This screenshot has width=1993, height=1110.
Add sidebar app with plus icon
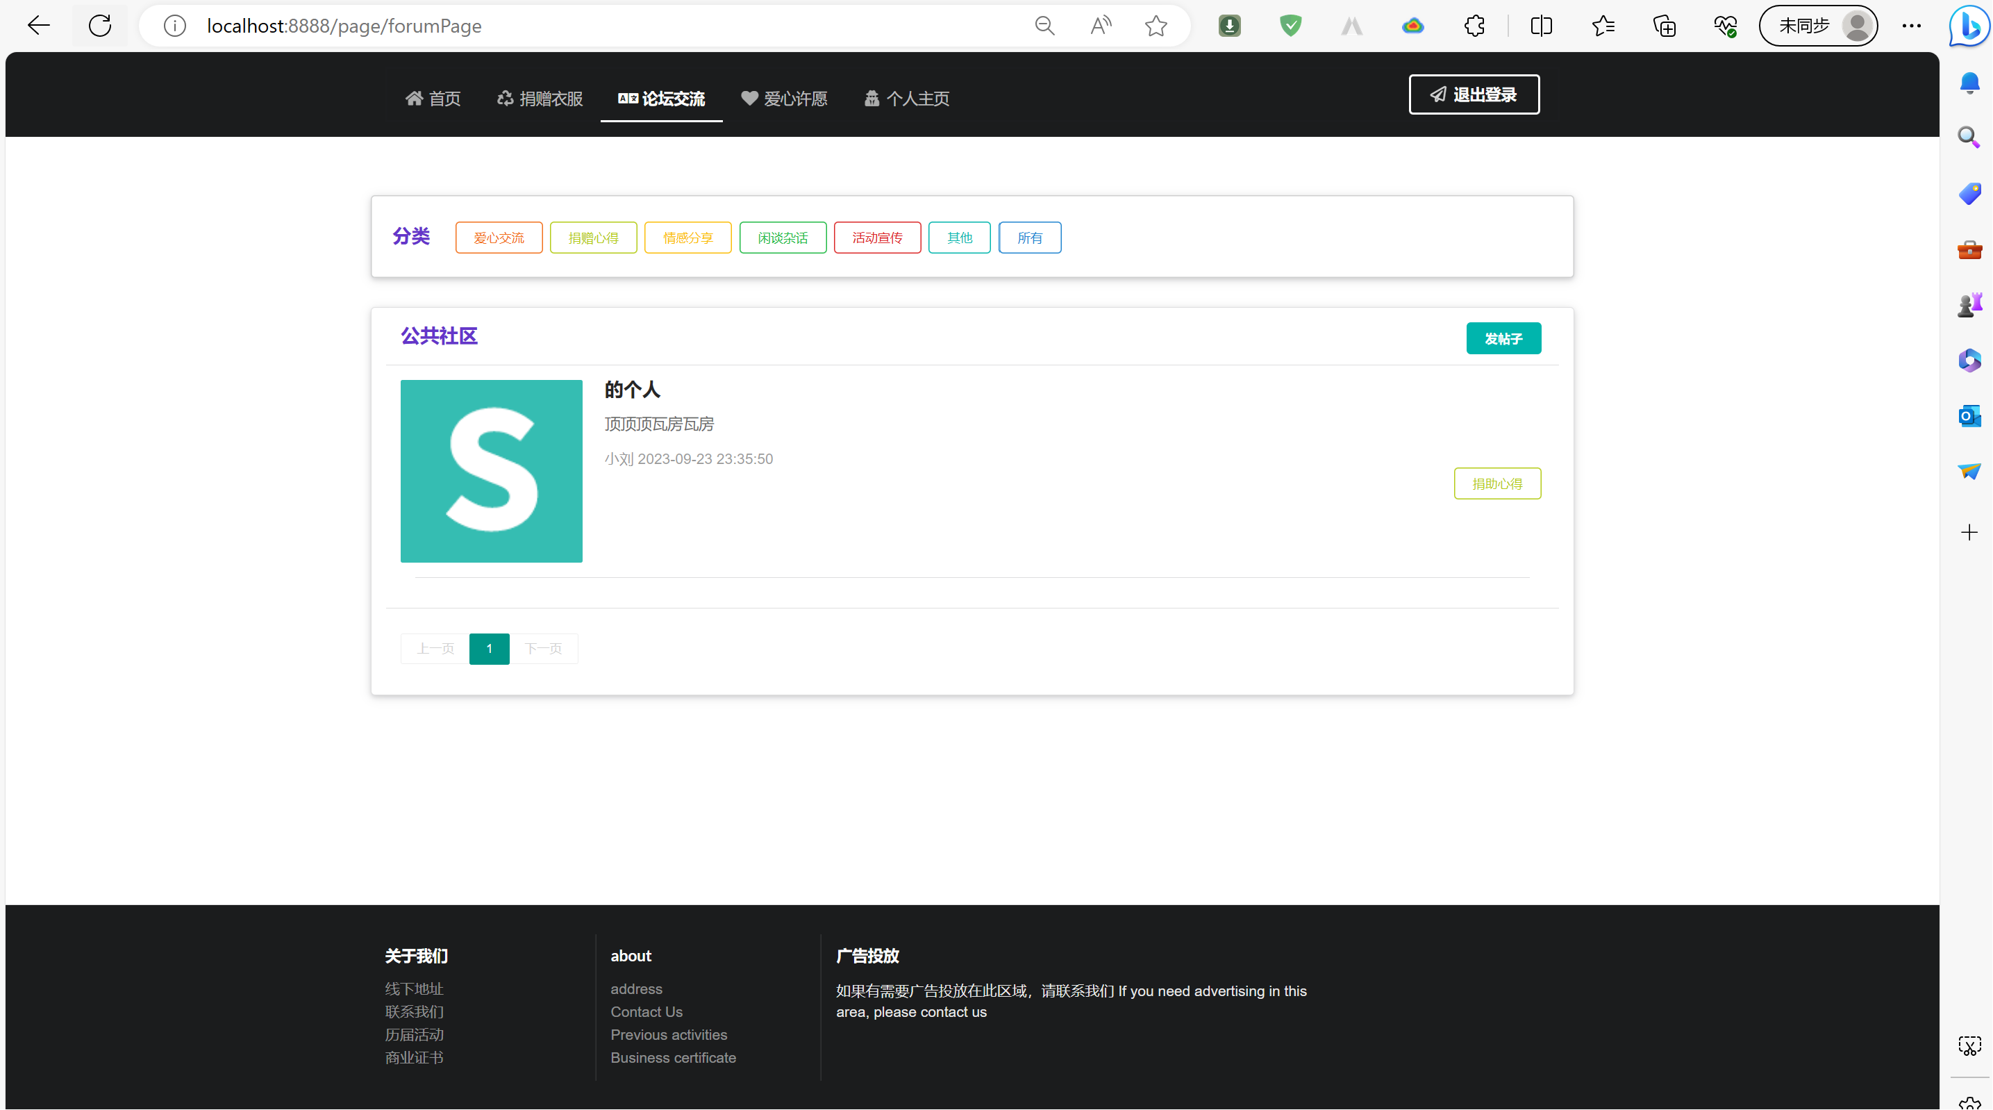click(1969, 533)
